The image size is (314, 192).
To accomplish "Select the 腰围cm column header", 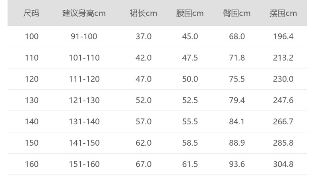I will click(x=190, y=13).
